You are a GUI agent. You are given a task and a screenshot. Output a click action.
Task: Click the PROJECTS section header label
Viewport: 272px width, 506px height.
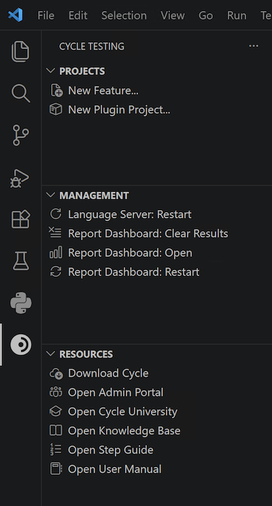pyautogui.click(x=82, y=71)
